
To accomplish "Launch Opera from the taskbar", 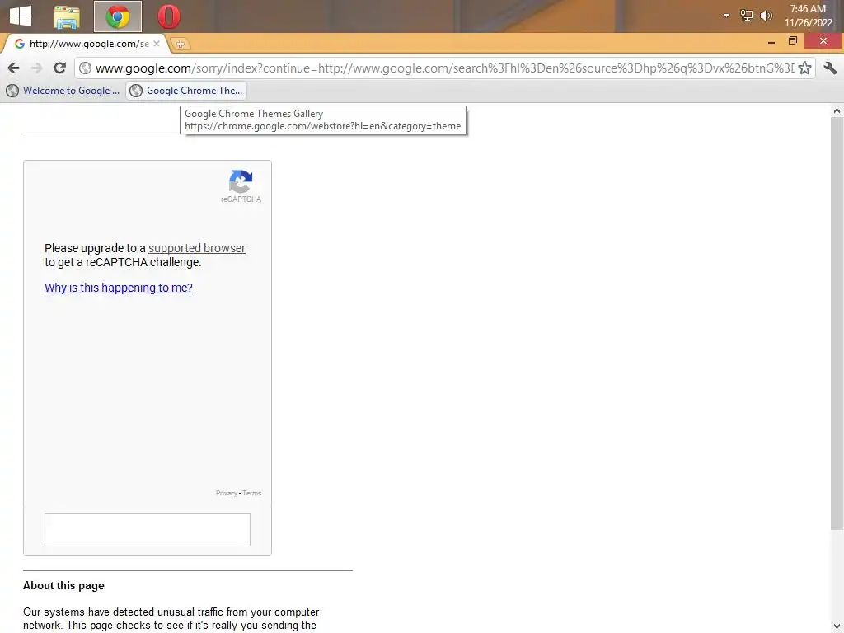I will pos(168,16).
